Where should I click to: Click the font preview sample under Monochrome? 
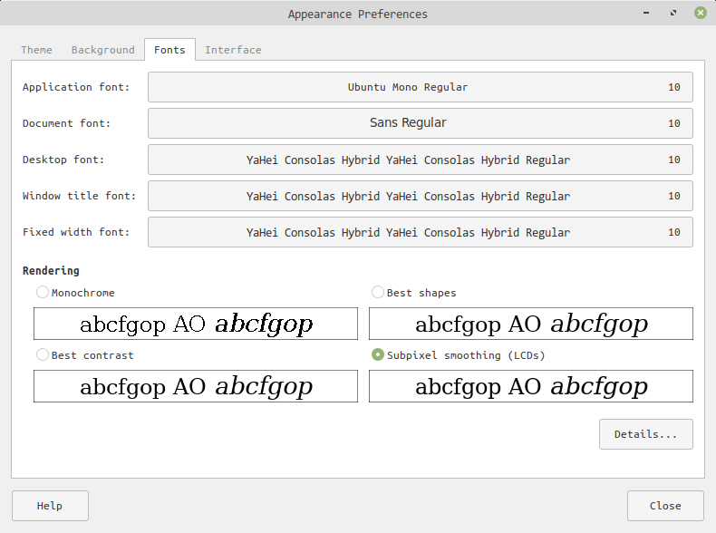coord(196,324)
